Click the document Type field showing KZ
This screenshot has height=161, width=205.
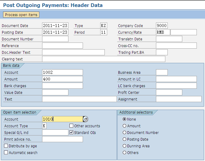104,26
